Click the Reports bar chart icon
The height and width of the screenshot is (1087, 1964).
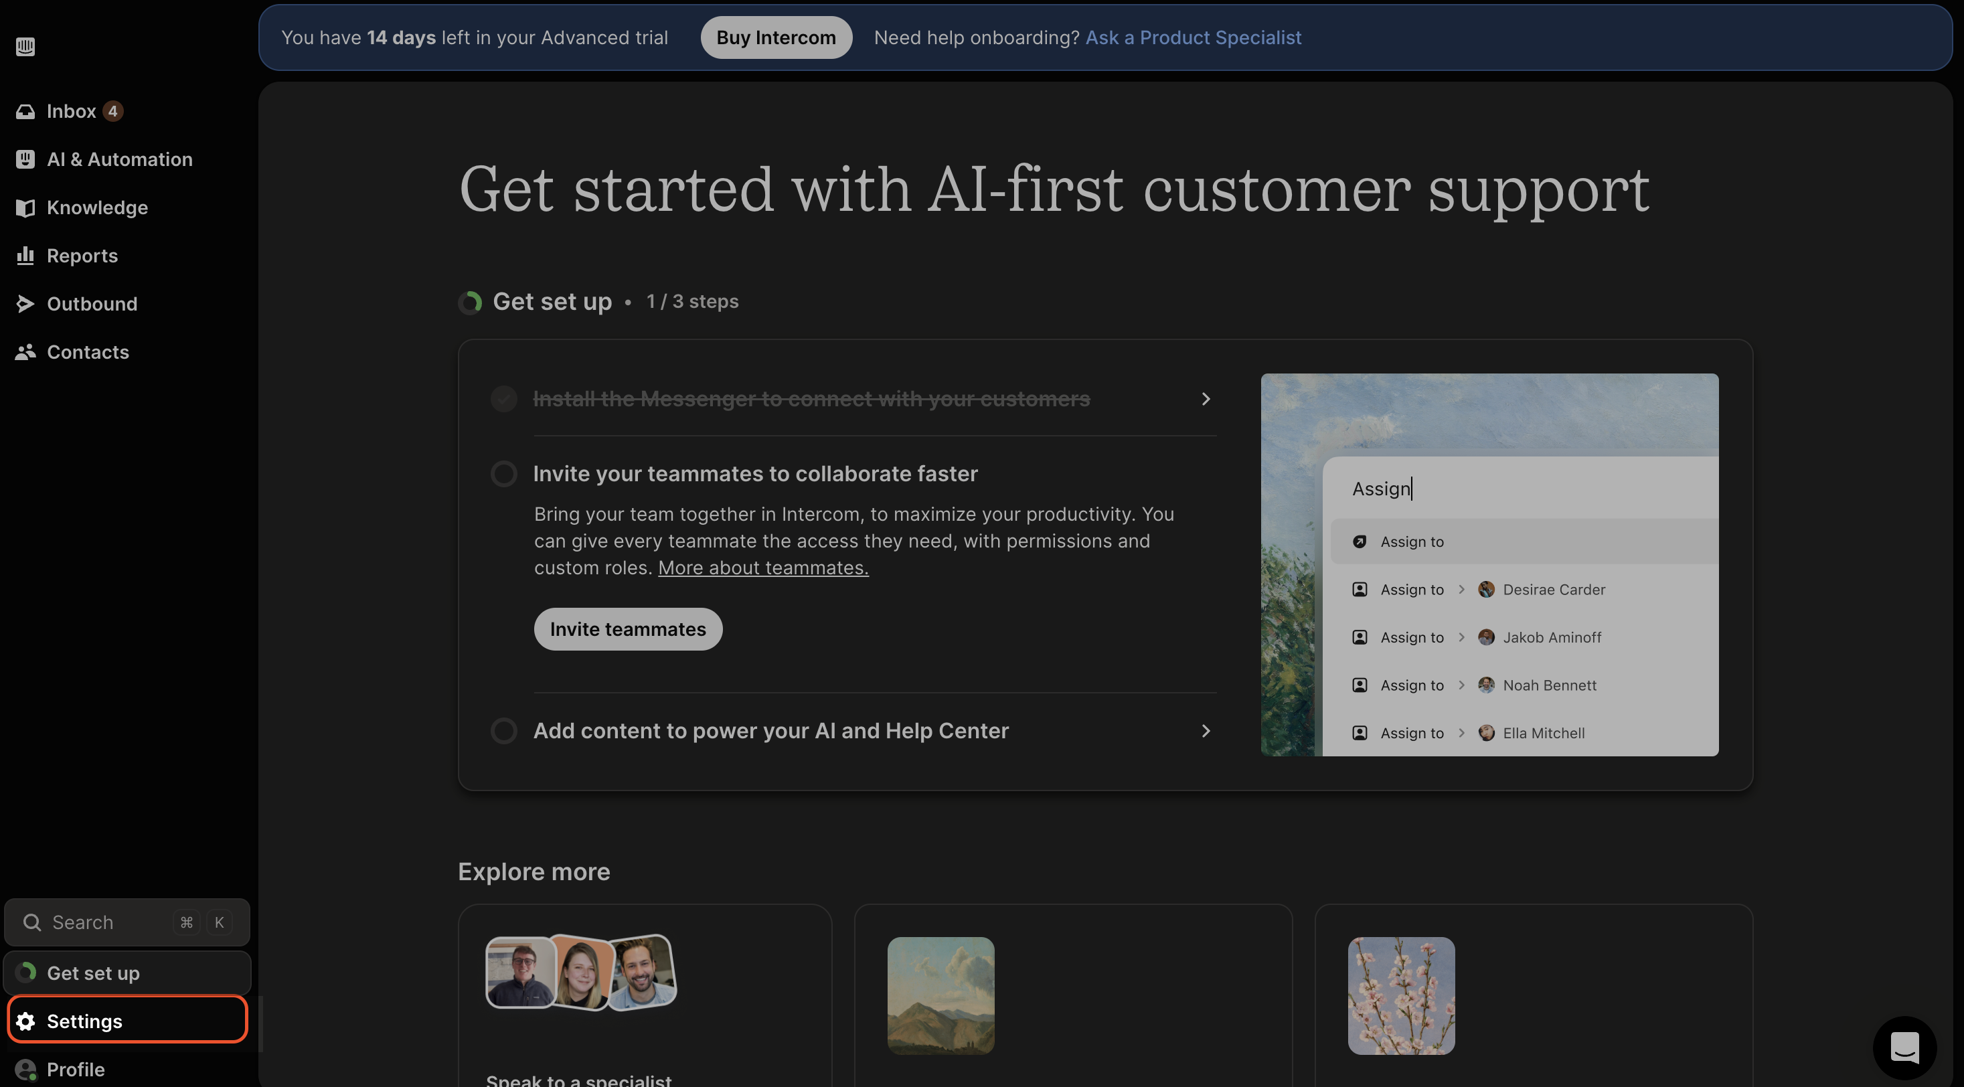tap(25, 256)
